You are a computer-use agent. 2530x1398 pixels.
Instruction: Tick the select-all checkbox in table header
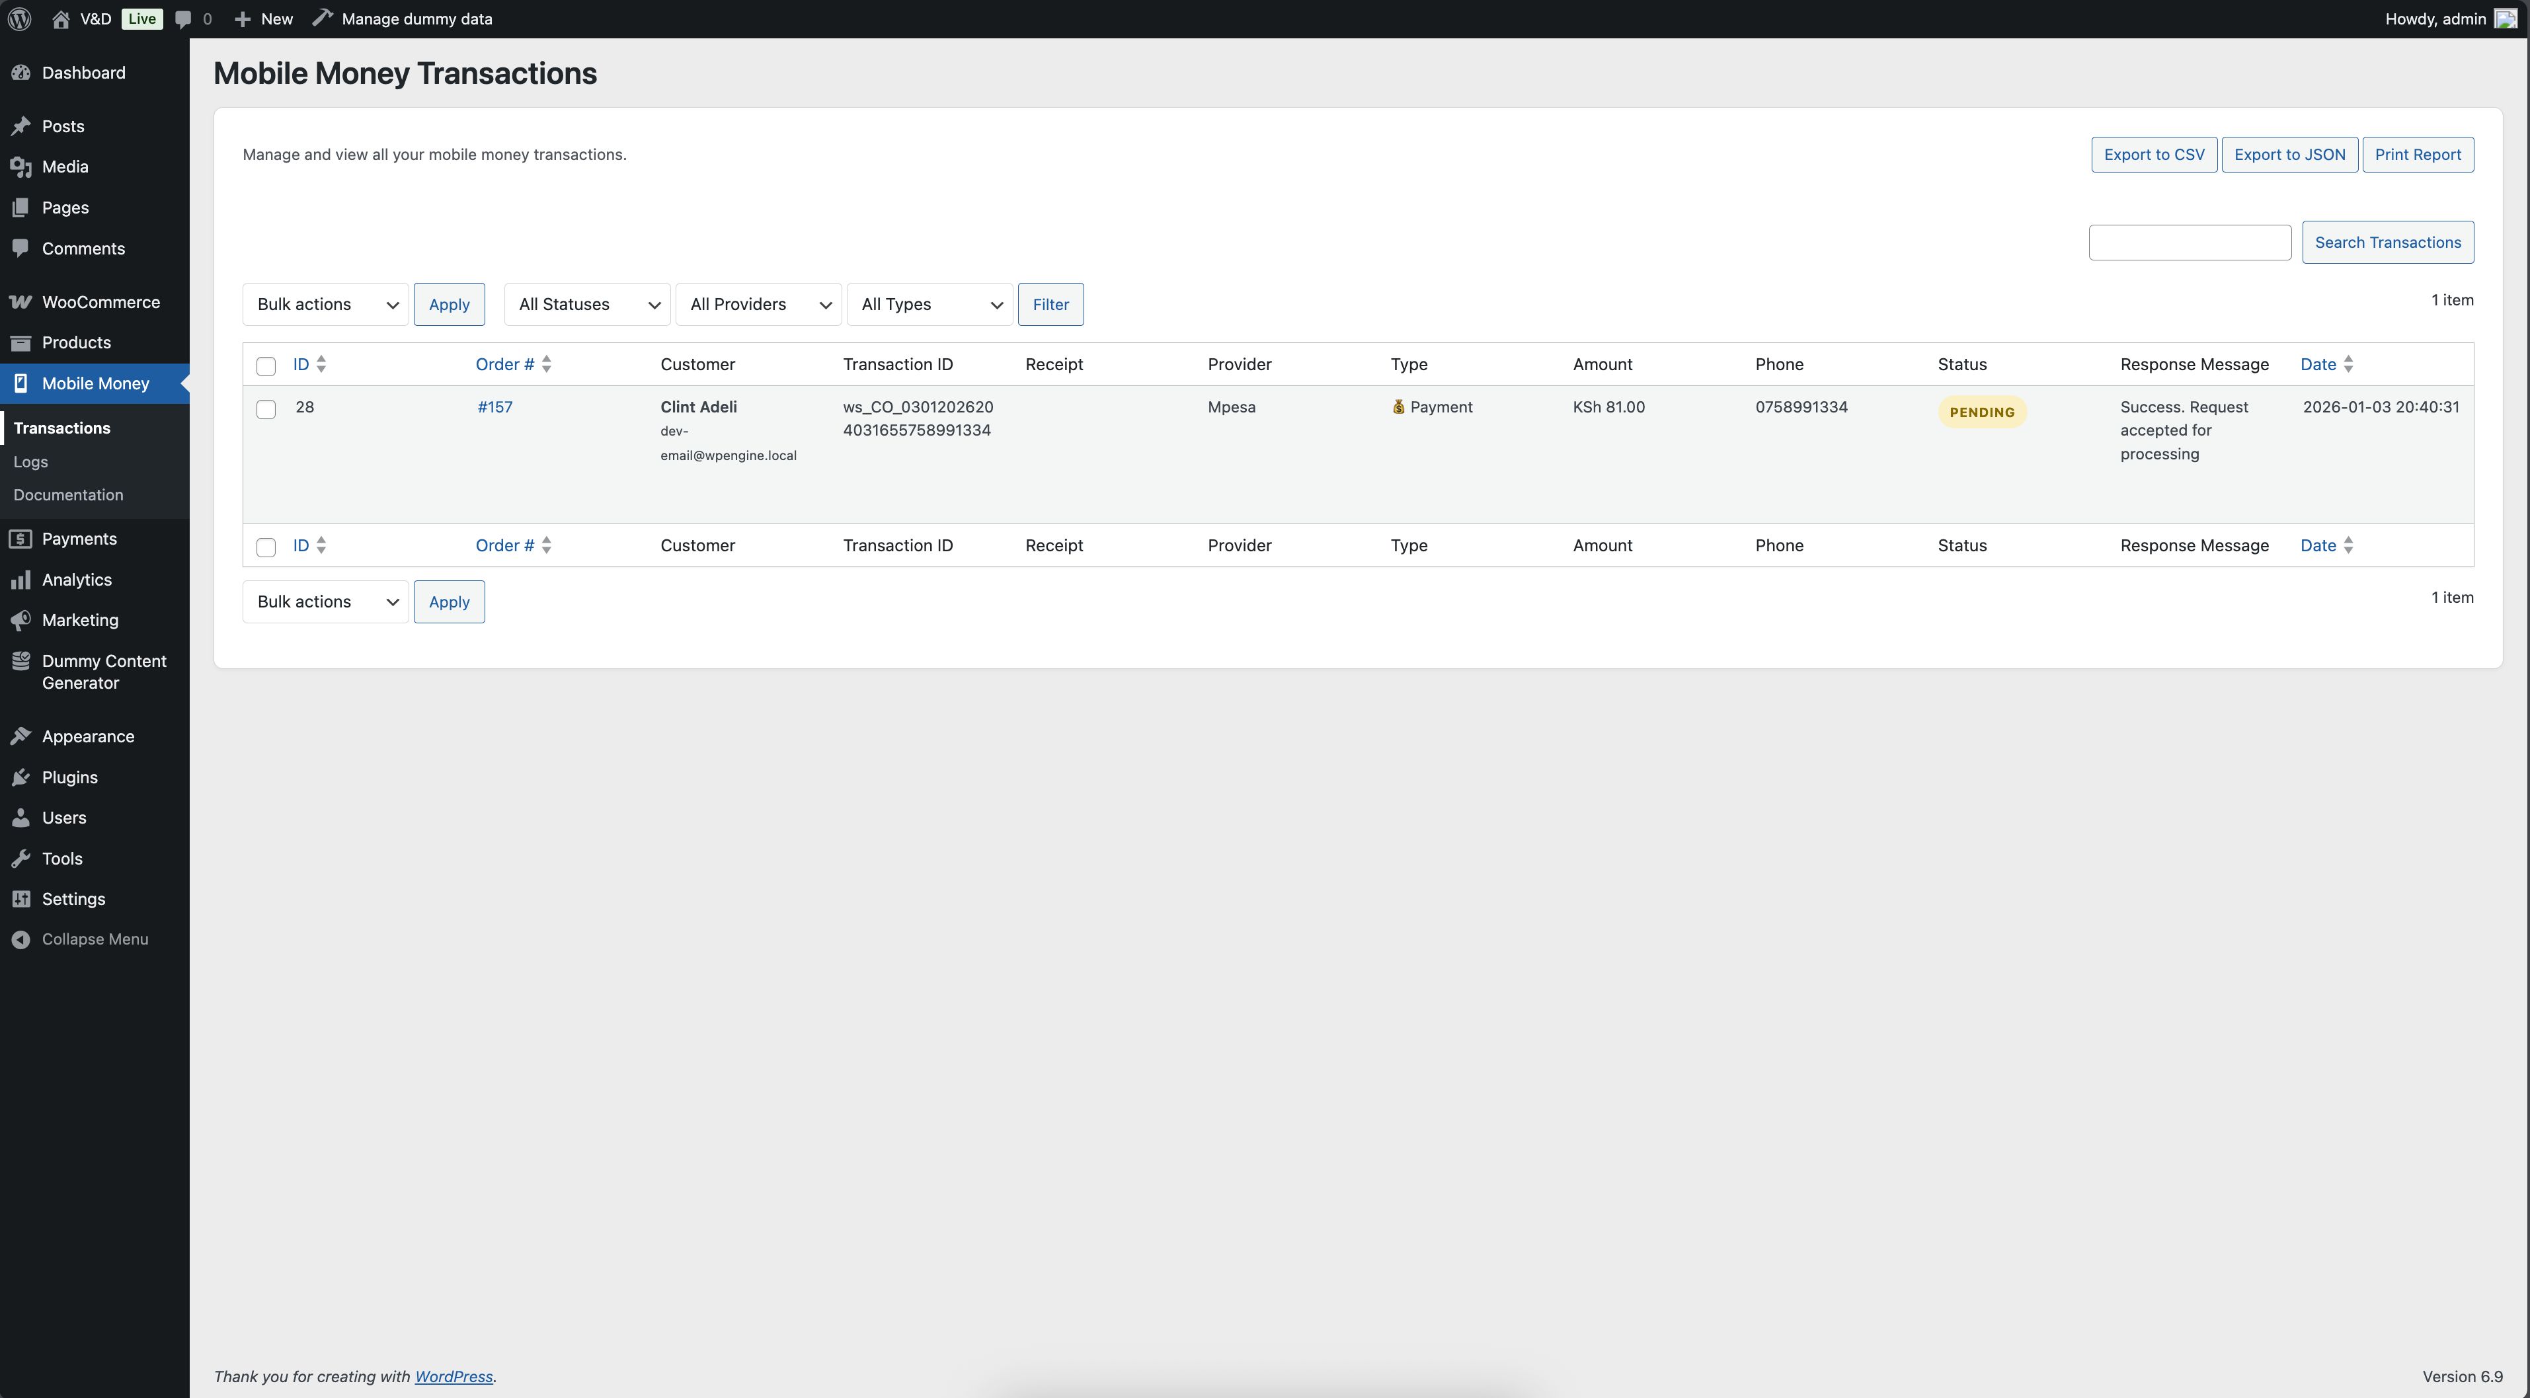[x=265, y=366]
